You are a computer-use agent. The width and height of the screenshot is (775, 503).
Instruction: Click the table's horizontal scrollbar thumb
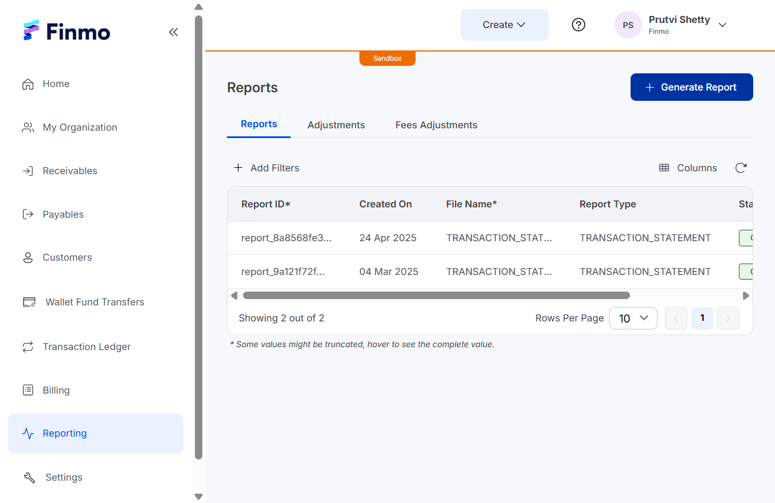[x=436, y=296]
